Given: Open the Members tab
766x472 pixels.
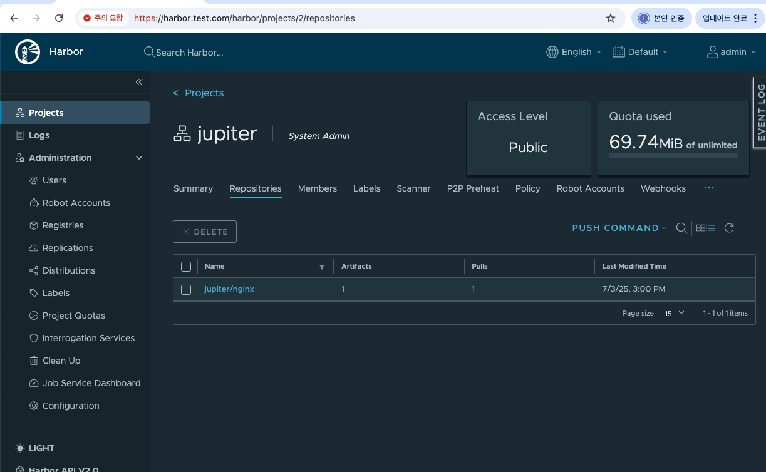Looking at the screenshot, I should pos(318,188).
